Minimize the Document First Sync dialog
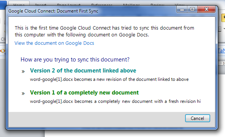Screen dimensions: 225x137 click(x=182, y=9)
